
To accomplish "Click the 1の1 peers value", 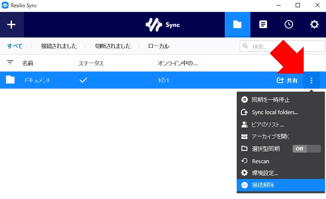I will (163, 80).
